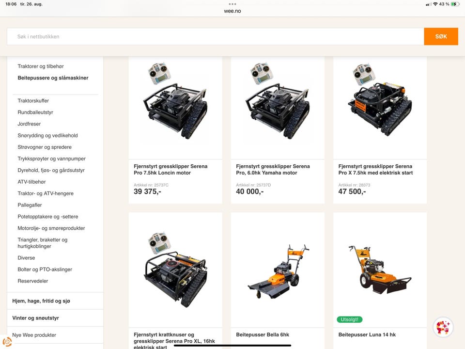Open the chat assistant bubble icon
The width and height of the screenshot is (465, 349).
[443, 327]
